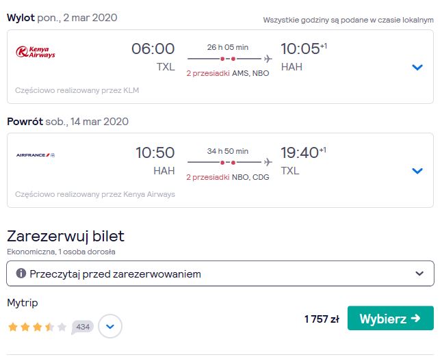
Task: Click the Wybierz button
Action: click(391, 318)
